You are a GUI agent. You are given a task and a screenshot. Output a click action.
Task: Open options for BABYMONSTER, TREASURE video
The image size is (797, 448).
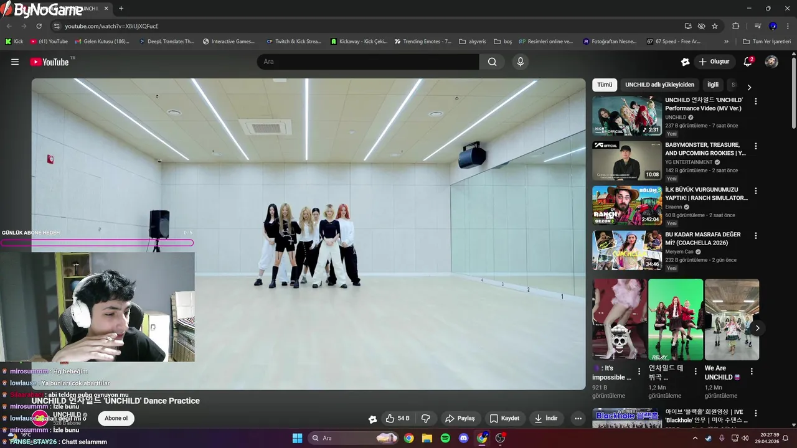756,146
